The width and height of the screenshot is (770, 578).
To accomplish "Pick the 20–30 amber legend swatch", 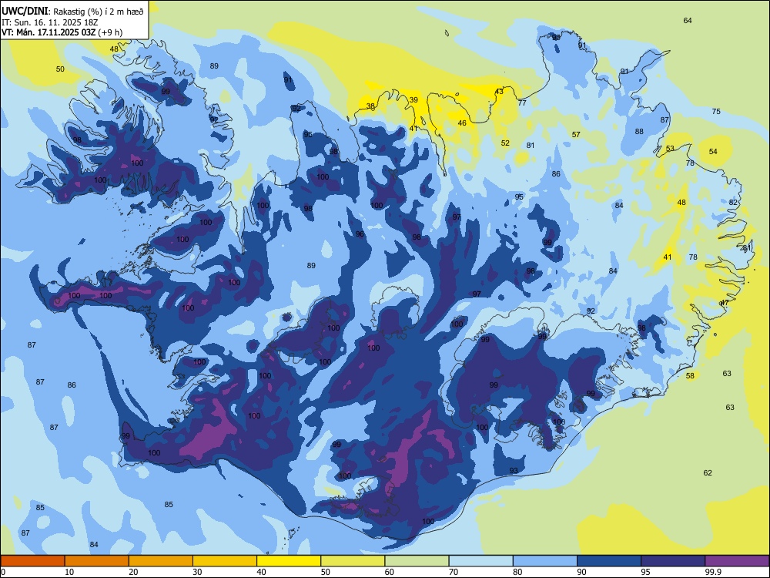I will click(x=161, y=561).
